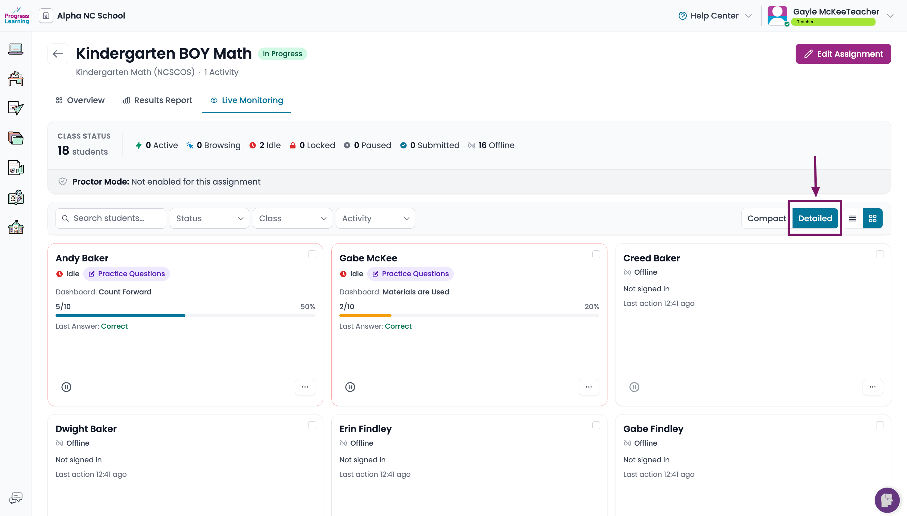The width and height of the screenshot is (907, 516).
Task: Go back using the left arrow button
Action: tap(58, 54)
